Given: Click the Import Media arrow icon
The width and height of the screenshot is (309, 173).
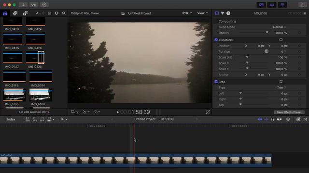Looking at the screenshot, I should [x=23, y=5].
